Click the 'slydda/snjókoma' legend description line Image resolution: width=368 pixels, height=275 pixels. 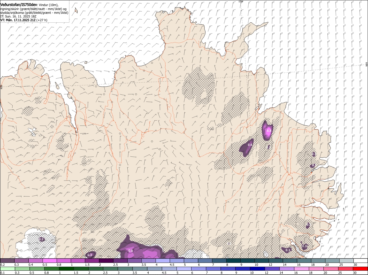coord(34,13)
